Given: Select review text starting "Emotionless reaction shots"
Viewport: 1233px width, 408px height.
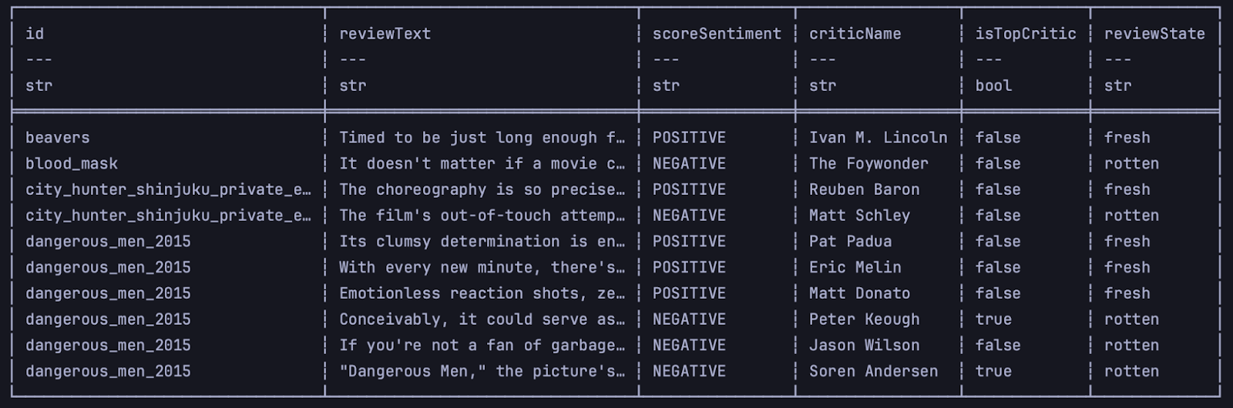Looking at the screenshot, I should (x=482, y=293).
